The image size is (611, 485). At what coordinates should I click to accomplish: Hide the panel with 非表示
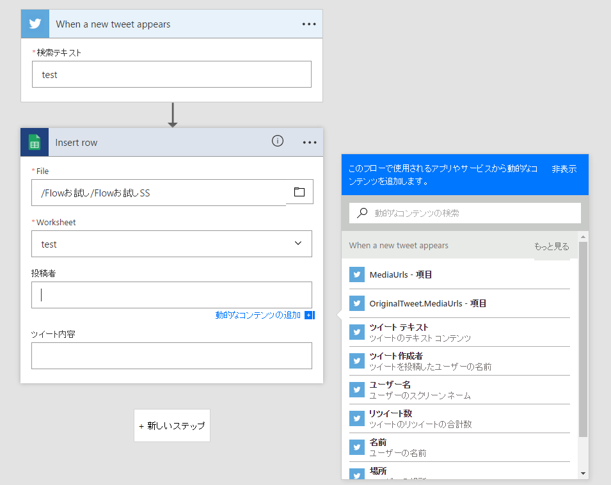(564, 169)
